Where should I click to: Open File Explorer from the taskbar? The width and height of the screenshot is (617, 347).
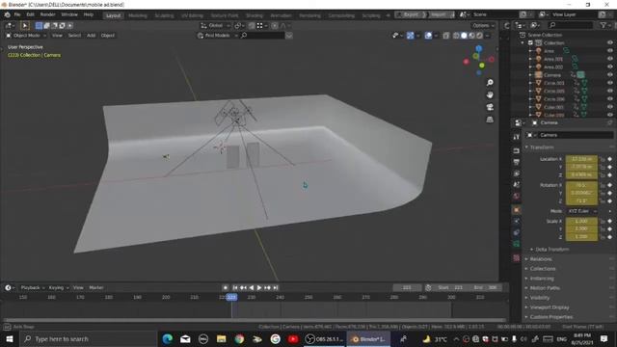(x=221, y=338)
